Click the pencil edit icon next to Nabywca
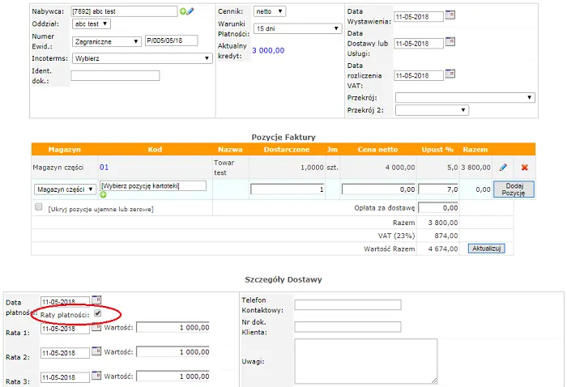The height and width of the screenshot is (387, 567). 190,11
